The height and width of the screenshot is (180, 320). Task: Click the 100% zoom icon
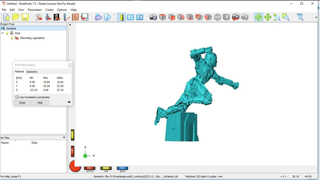[300, 17]
